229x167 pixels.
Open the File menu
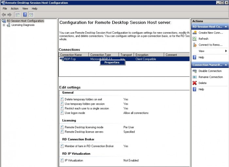5,9
